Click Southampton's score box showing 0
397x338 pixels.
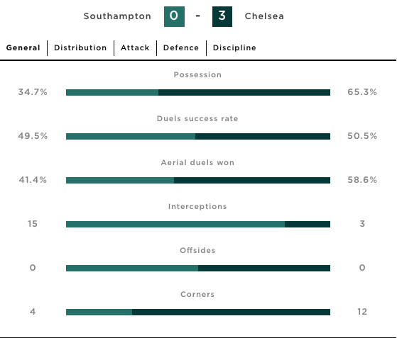[174, 17]
